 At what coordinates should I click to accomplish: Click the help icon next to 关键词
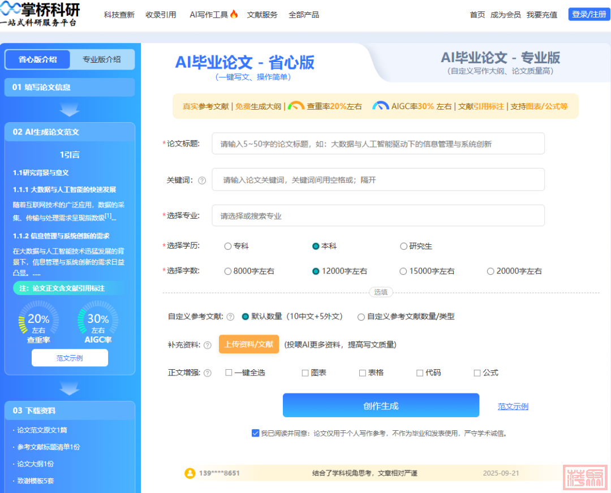pos(201,180)
